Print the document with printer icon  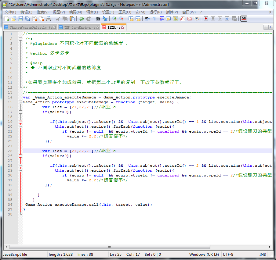[x=49, y=19]
